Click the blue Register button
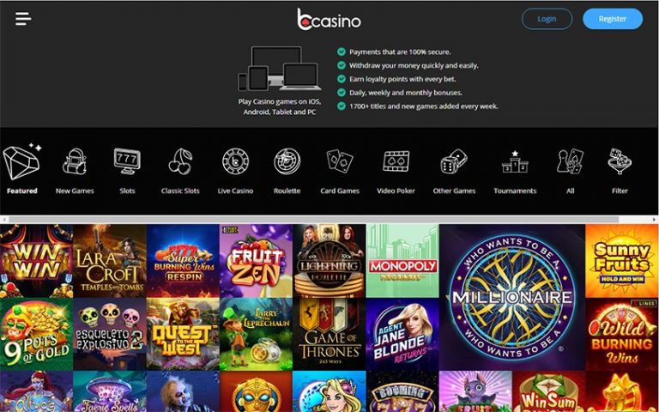 click(x=613, y=19)
